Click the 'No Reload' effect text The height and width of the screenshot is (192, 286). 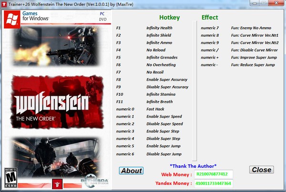point(156,50)
